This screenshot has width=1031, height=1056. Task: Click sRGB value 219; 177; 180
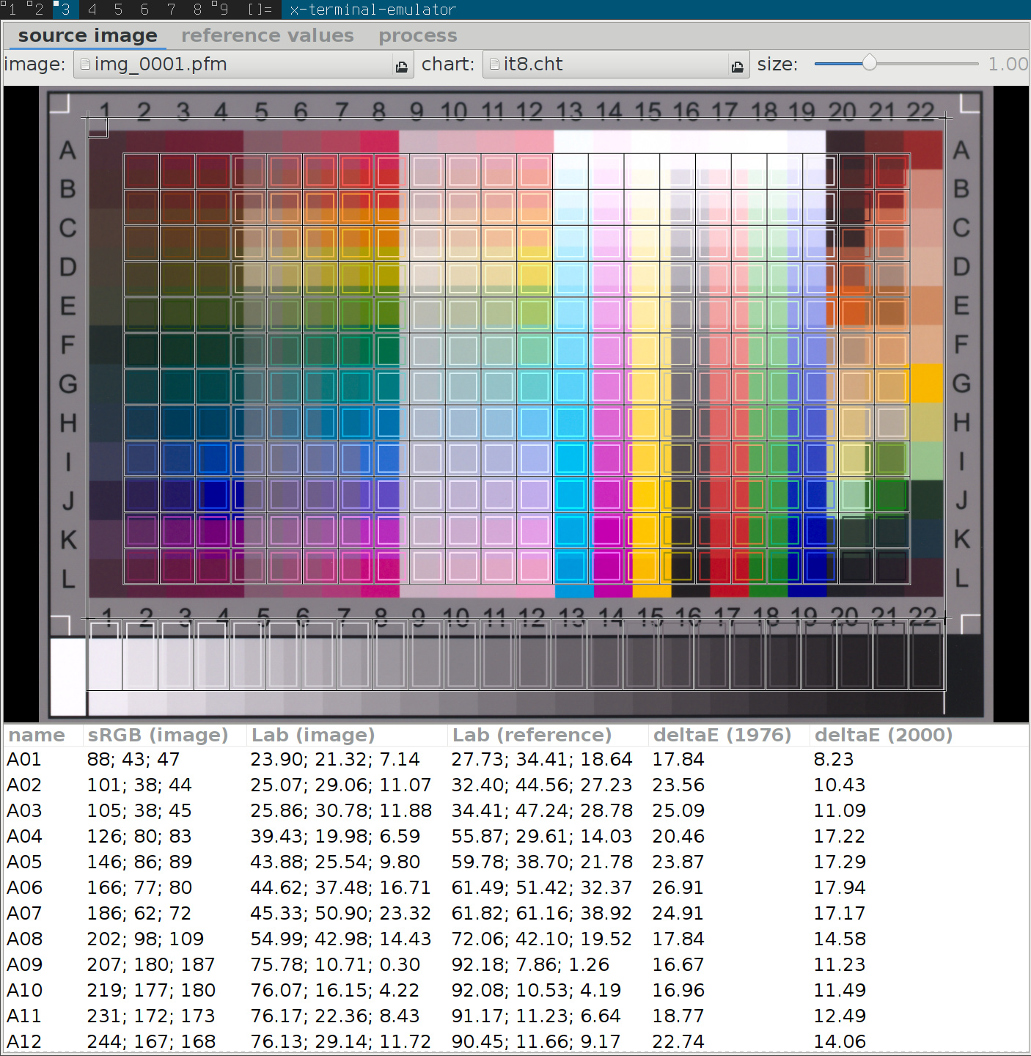151,991
